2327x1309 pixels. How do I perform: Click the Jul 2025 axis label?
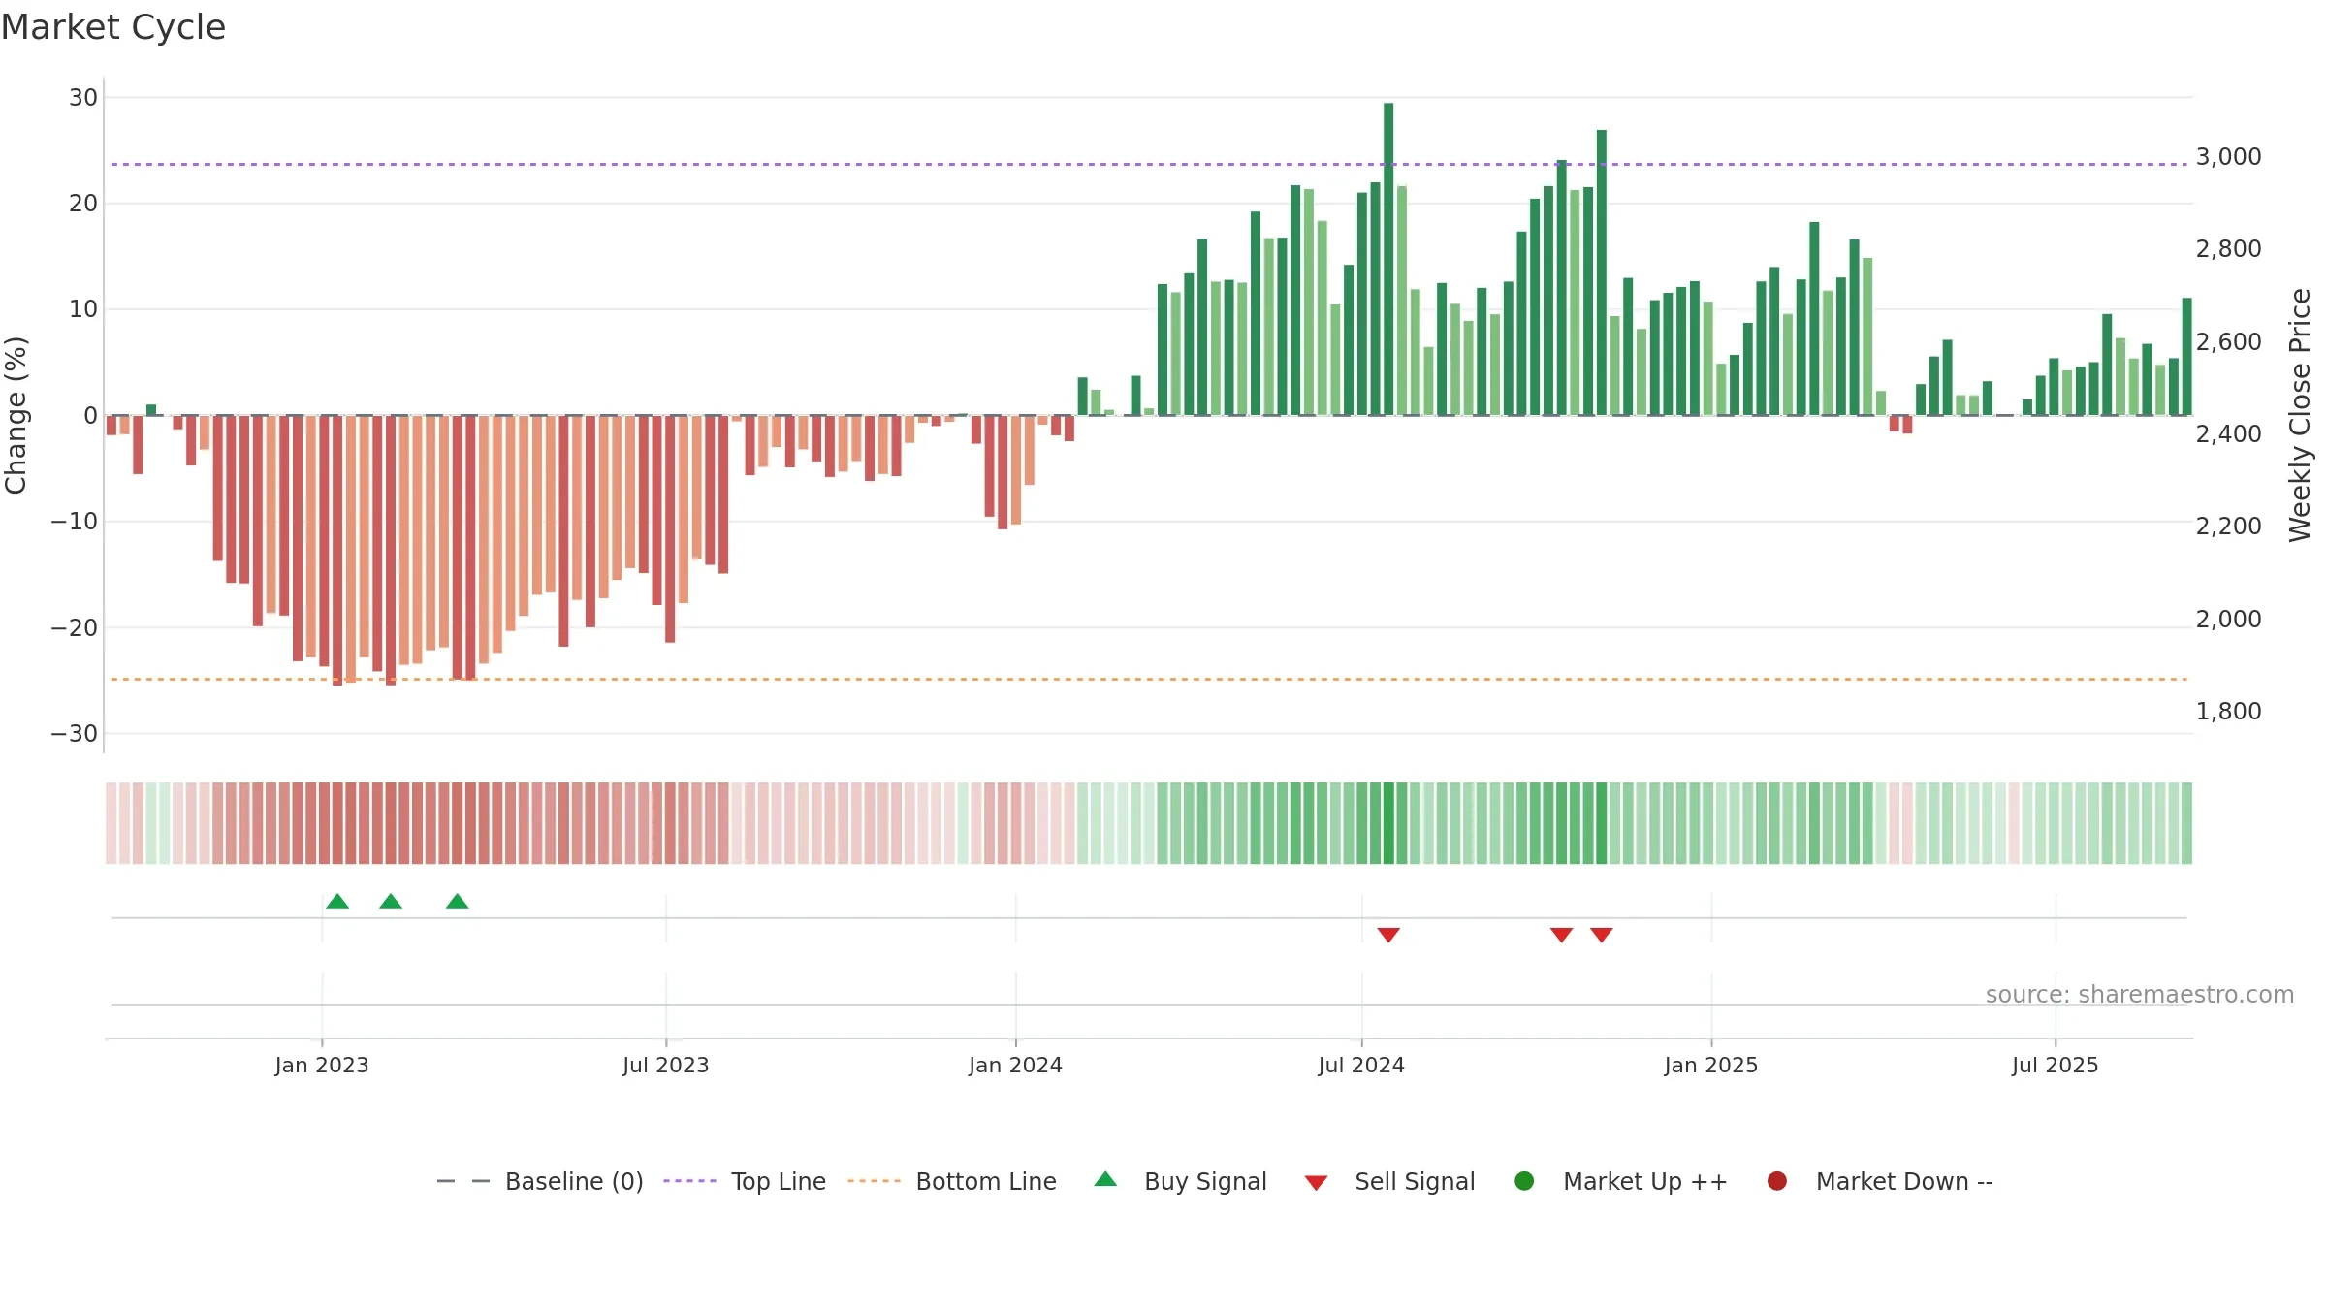2056,1065
